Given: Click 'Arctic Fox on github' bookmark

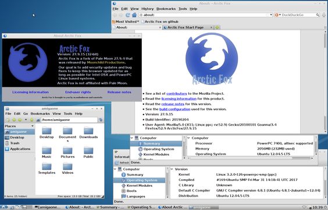Looking at the screenshot, I should [159, 22].
